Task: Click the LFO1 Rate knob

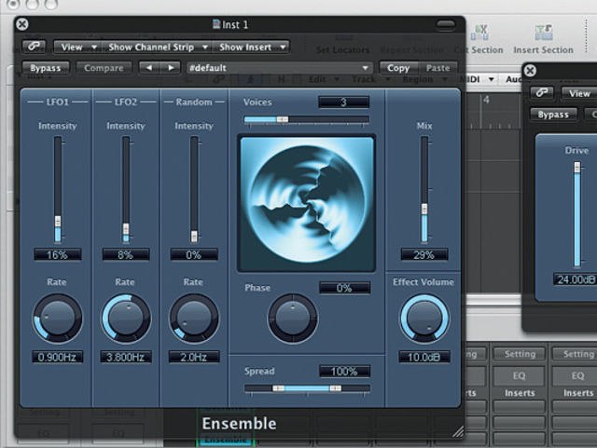Action: coord(58,318)
